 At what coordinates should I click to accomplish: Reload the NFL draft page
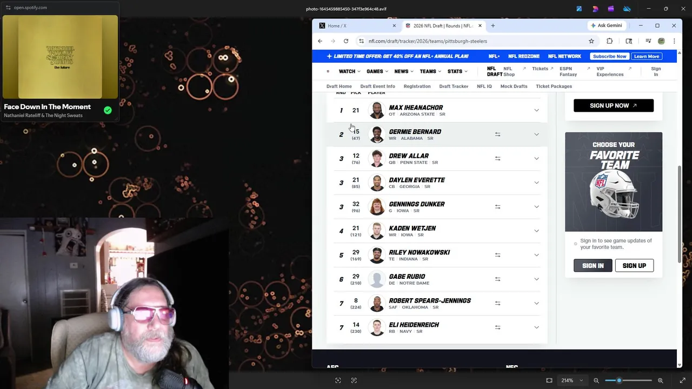tap(346, 41)
